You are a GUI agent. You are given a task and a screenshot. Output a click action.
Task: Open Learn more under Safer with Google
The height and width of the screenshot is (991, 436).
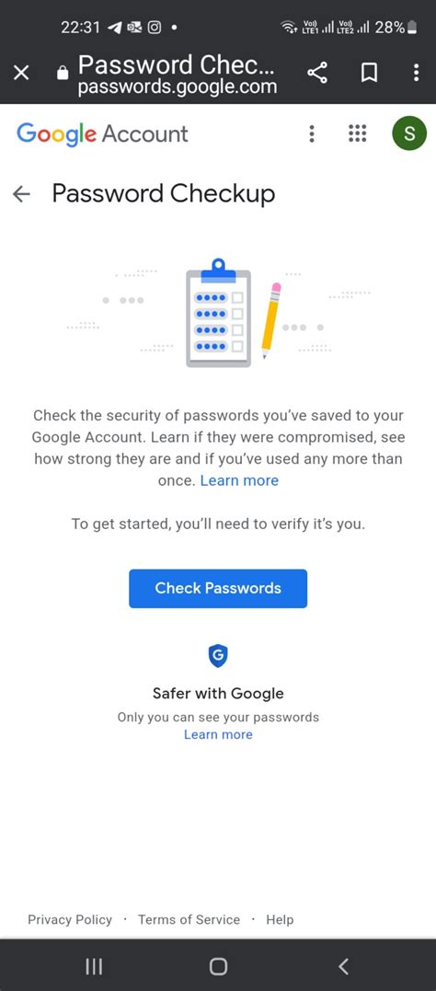point(218,734)
